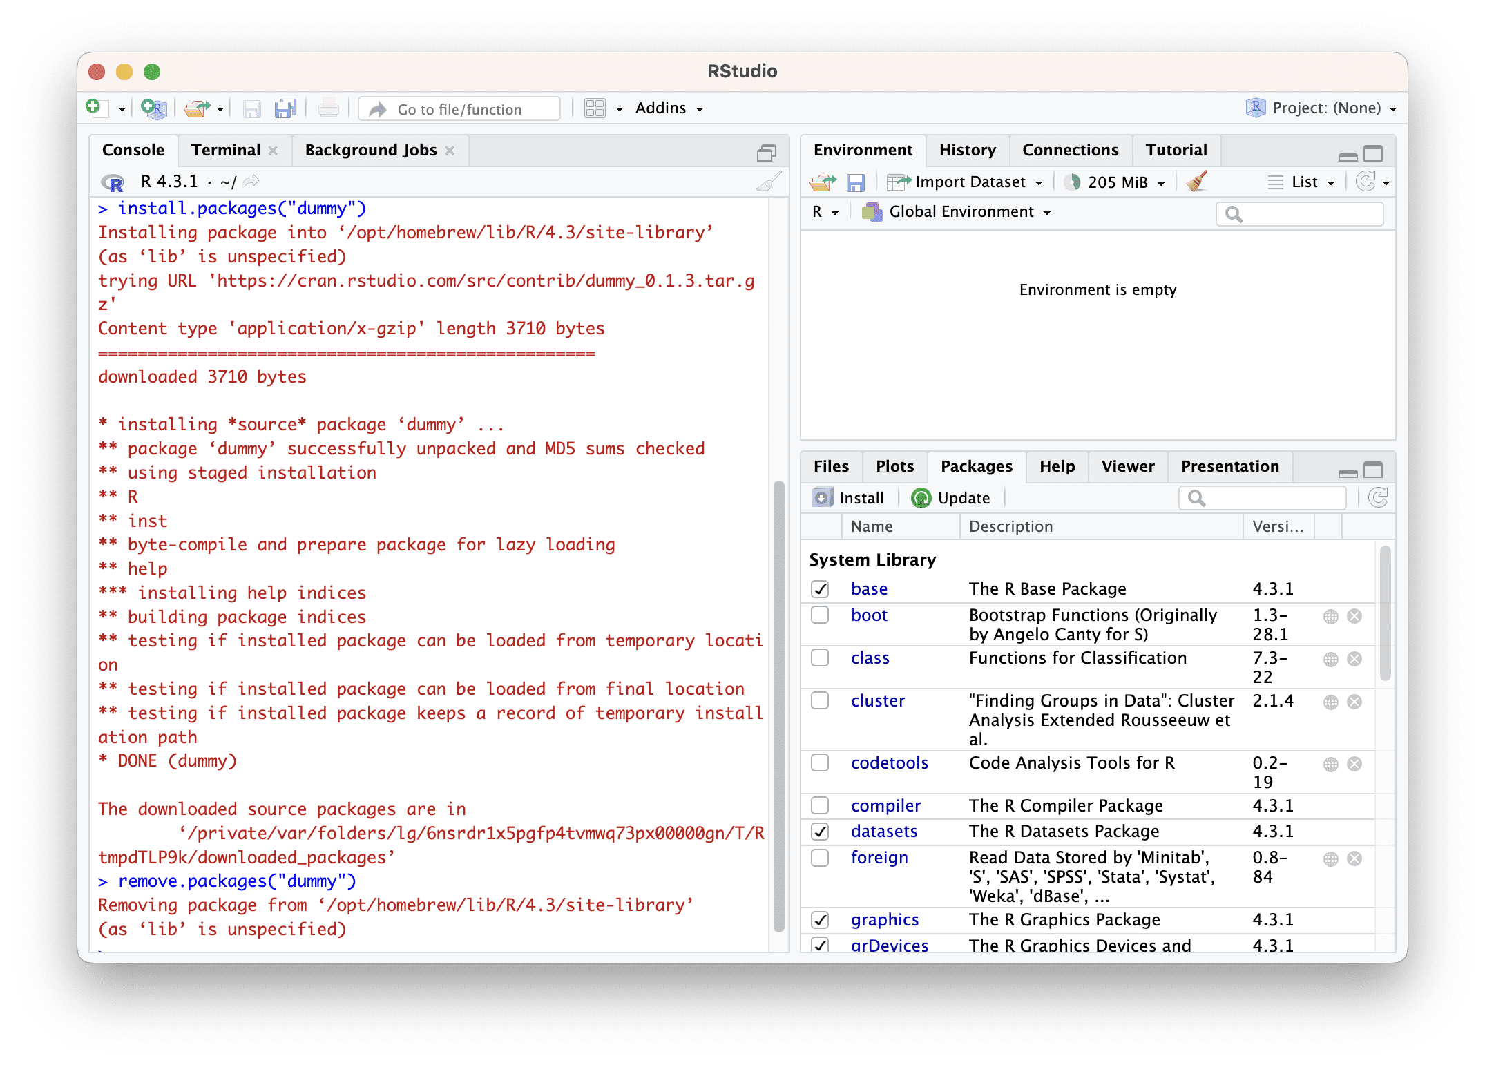Click the Go to file/function field
This screenshot has height=1065, width=1485.
coord(460,108)
